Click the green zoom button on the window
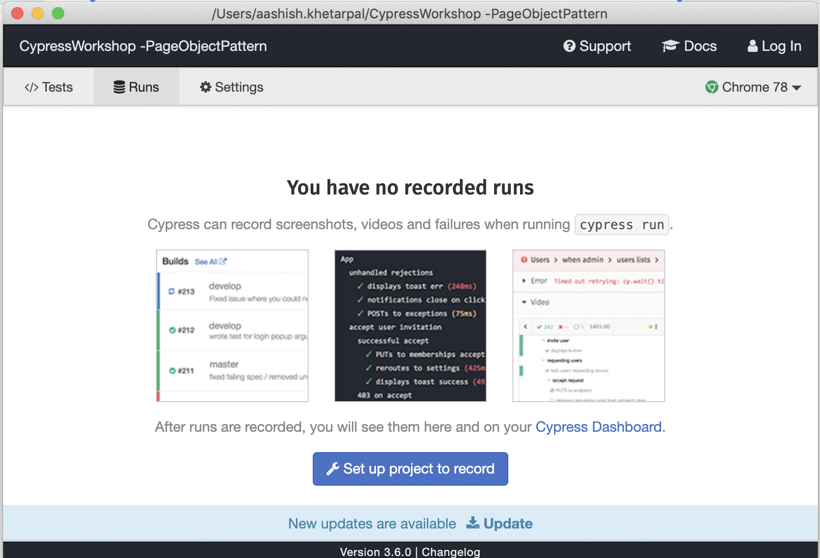 click(x=58, y=14)
